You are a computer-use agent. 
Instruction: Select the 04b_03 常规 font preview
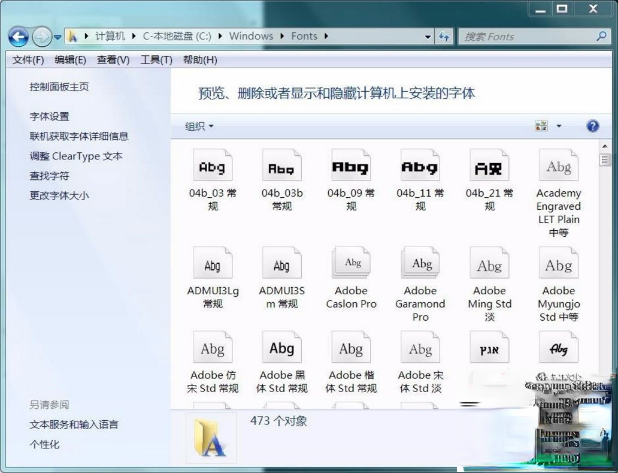pos(213,166)
